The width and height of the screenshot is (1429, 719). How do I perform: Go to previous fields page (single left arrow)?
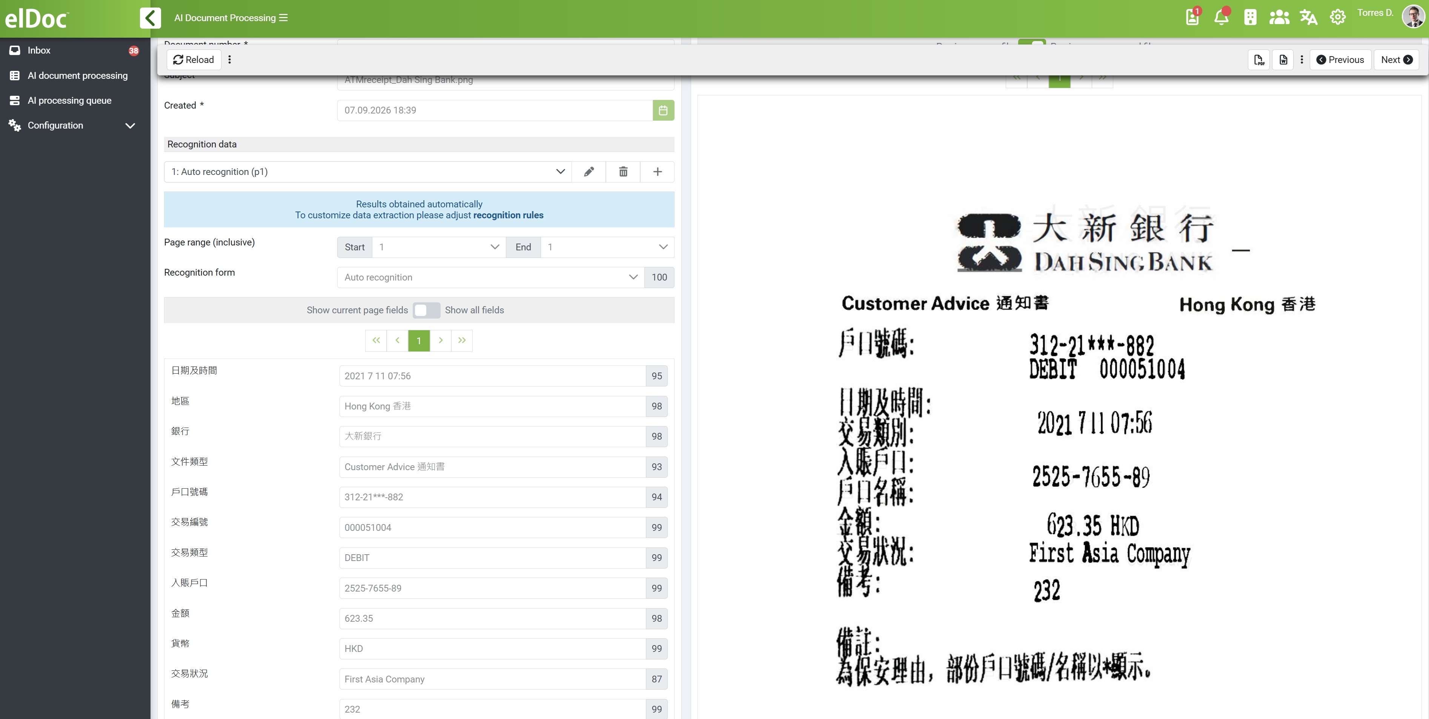[397, 340]
